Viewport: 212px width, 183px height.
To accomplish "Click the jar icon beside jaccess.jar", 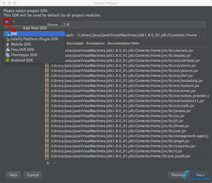I will (x=47, y=70).
